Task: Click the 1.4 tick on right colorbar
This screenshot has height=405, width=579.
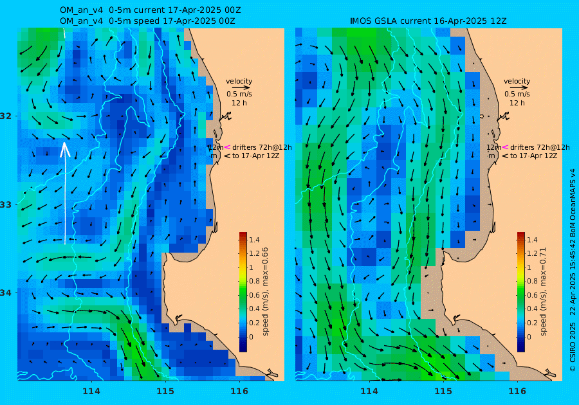Action: 532,240
